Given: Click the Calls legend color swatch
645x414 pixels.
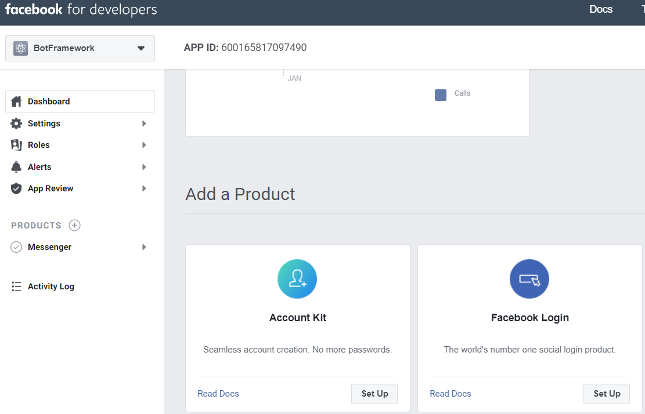Looking at the screenshot, I should (x=441, y=95).
